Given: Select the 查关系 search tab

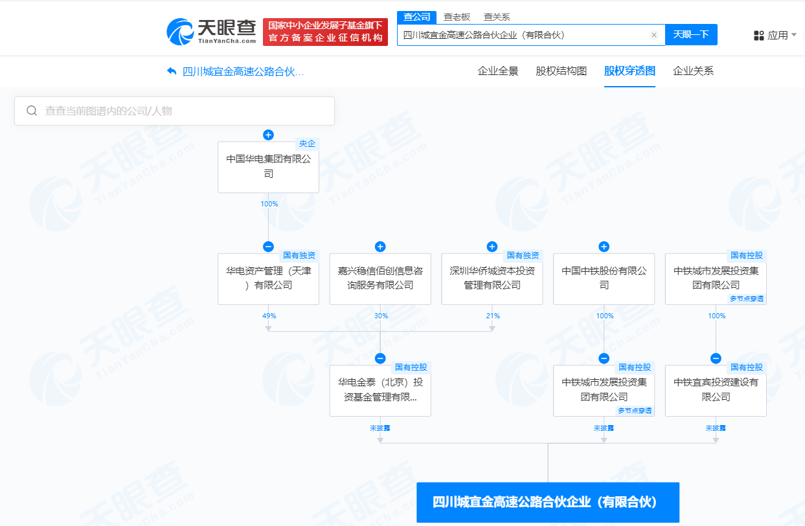Looking at the screenshot, I should click(497, 17).
